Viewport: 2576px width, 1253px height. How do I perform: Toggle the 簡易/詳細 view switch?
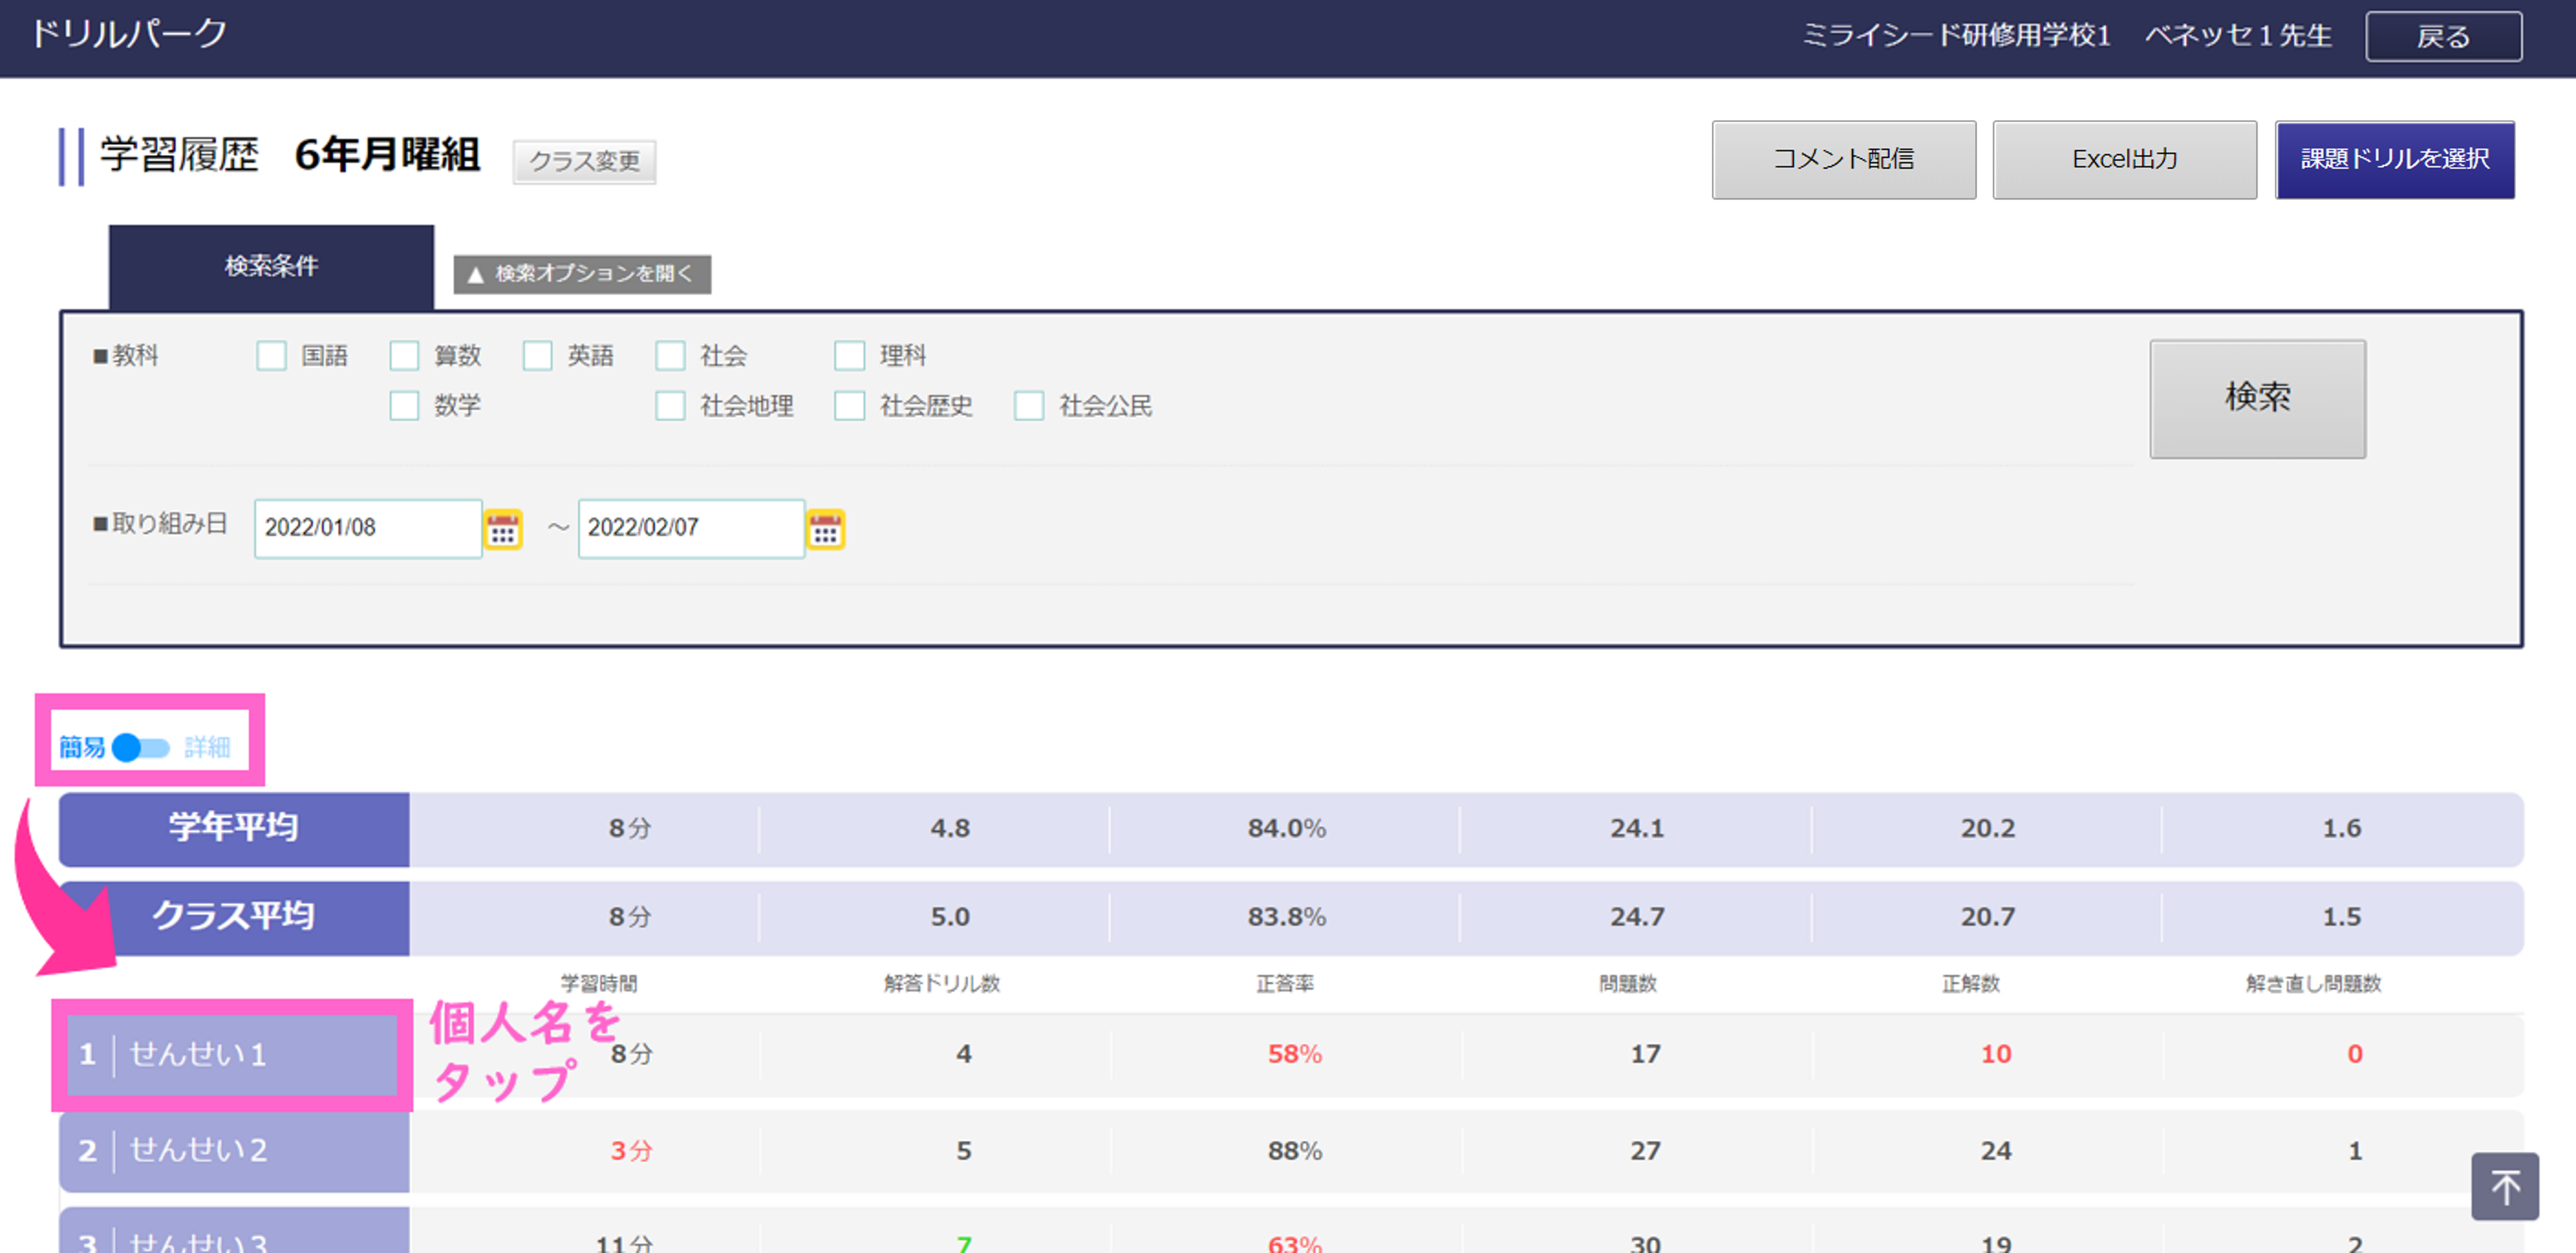(x=141, y=747)
